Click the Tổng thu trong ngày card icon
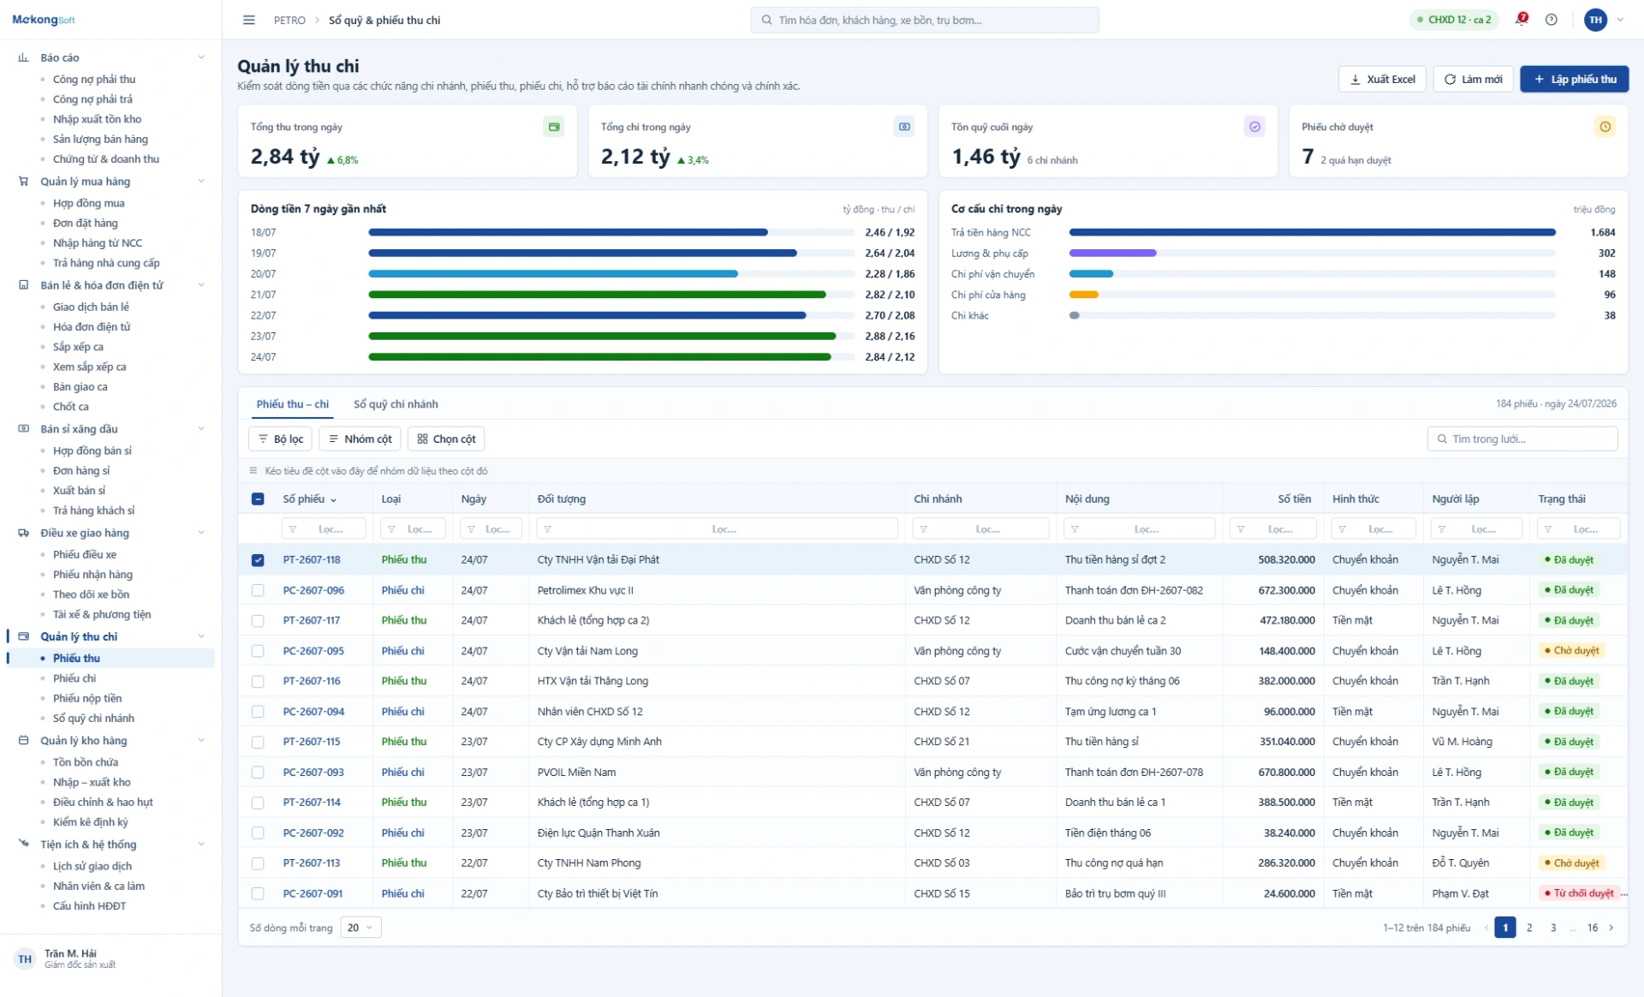 tap(554, 127)
